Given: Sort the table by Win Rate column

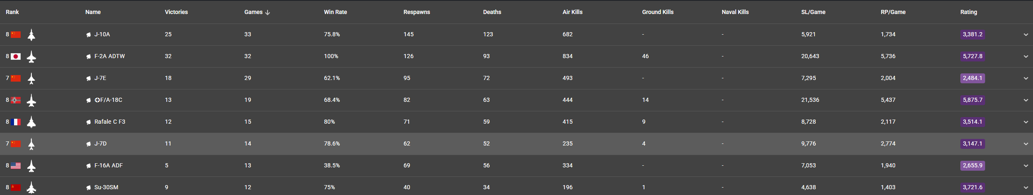Looking at the screenshot, I should [x=335, y=12].
